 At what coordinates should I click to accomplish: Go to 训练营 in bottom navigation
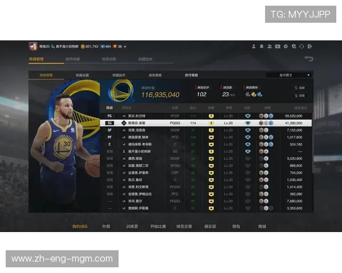pos(132,226)
